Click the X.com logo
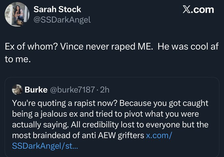224x157 pixels. tap(198, 10)
